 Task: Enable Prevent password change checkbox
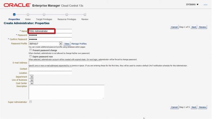click(x=30, y=50)
